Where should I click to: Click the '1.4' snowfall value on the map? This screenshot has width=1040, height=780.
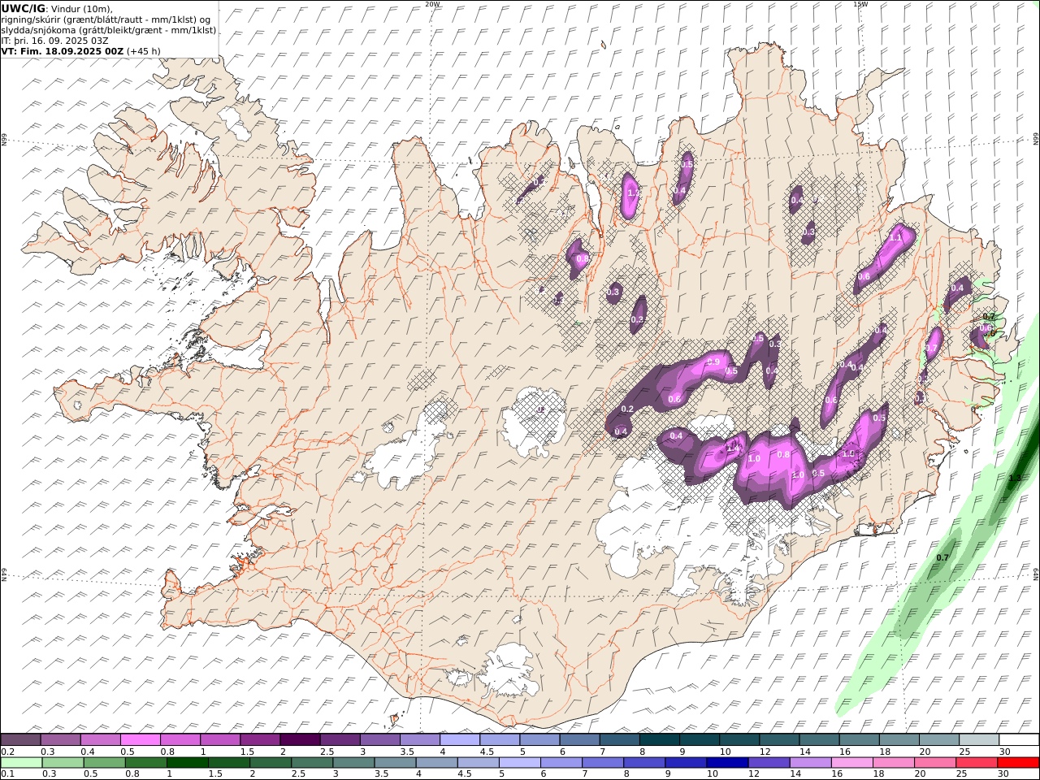[x=733, y=448]
